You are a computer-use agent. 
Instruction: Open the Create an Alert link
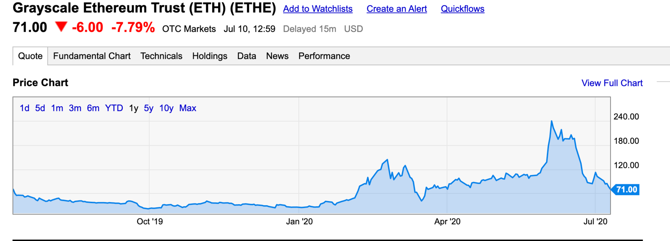click(x=396, y=9)
